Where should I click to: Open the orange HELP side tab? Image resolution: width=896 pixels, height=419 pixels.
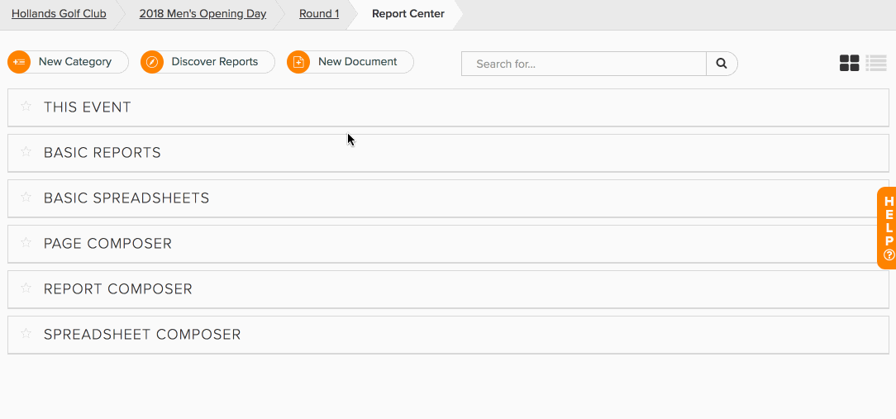[888, 228]
